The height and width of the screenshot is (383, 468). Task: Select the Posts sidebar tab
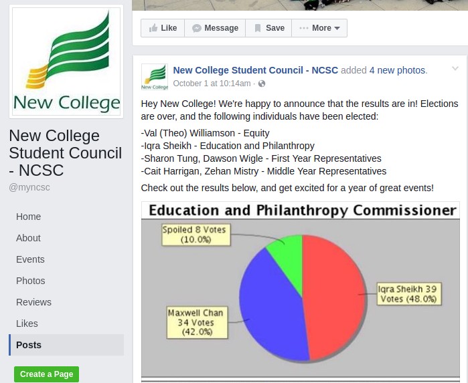click(29, 345)
